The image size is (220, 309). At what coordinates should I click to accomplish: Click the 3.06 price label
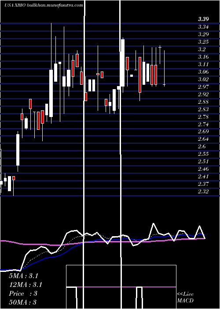pyautogui.click(x=203, y=72)
